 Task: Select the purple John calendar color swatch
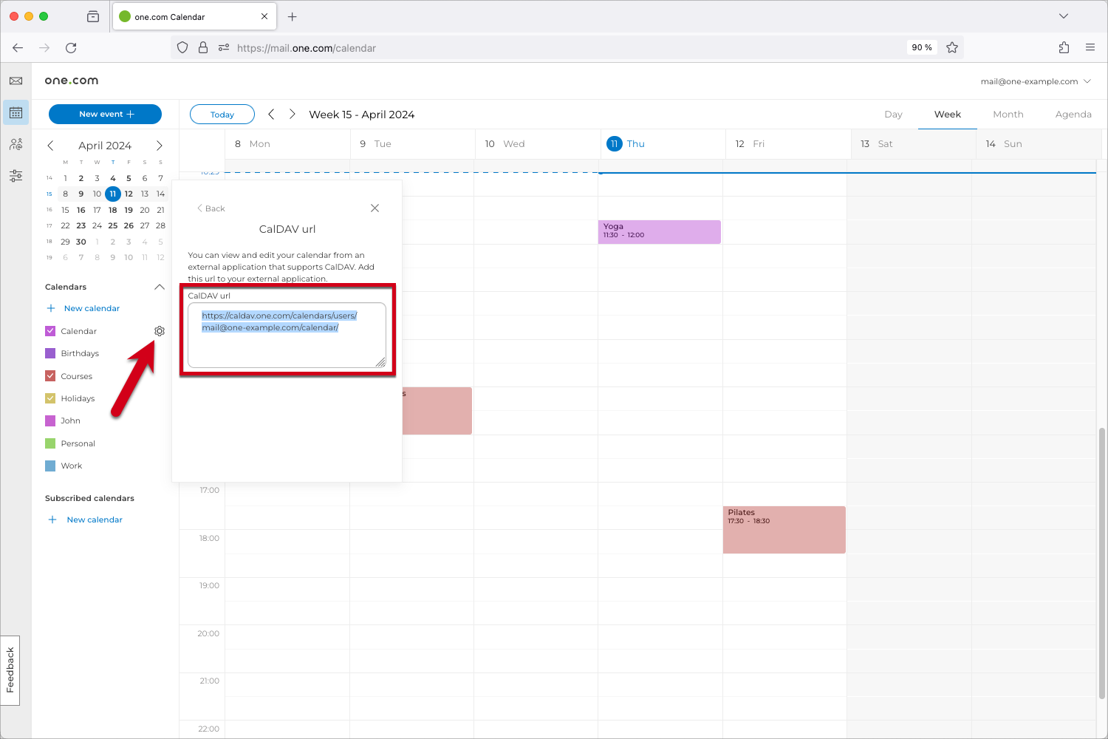click(49, 420)
